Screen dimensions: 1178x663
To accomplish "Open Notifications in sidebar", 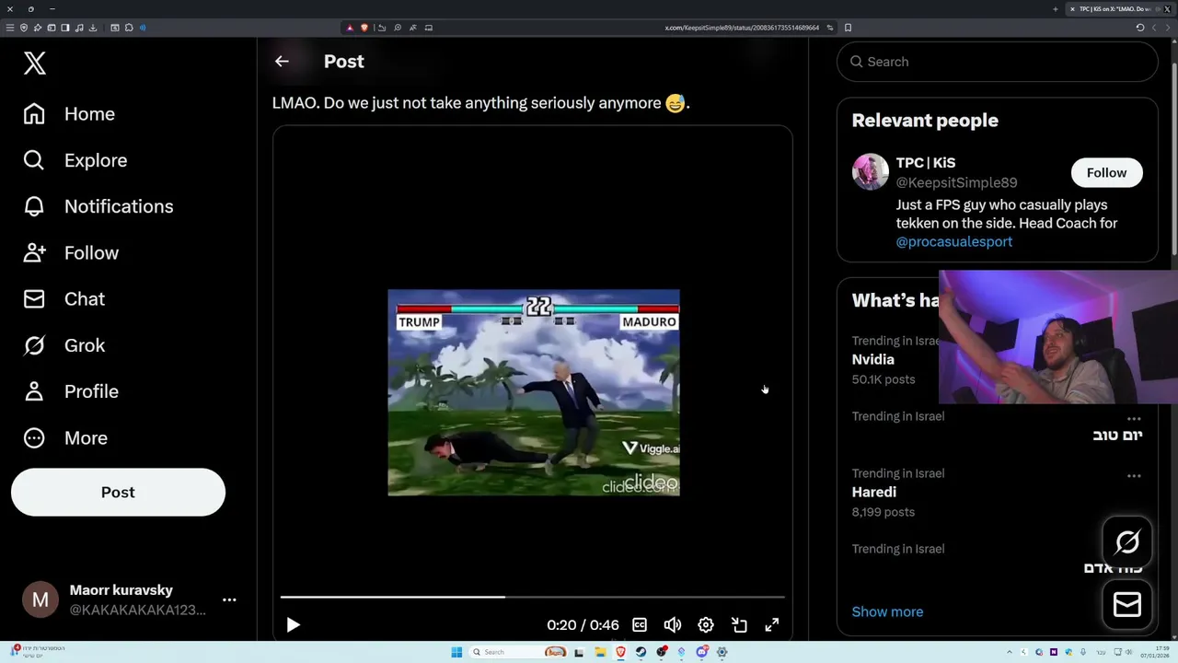I will pos(98,206).
